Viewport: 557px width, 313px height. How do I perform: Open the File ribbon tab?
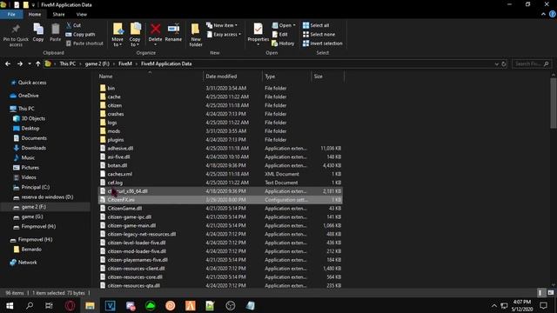point(11,14)
